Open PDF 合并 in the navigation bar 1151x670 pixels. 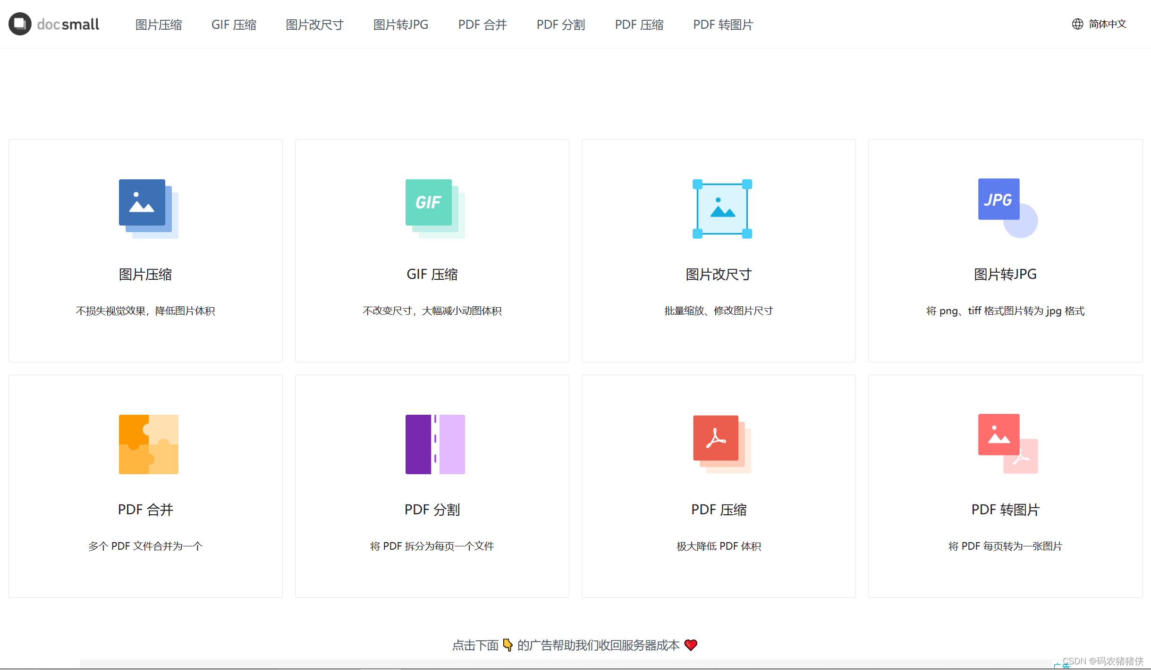482,25
